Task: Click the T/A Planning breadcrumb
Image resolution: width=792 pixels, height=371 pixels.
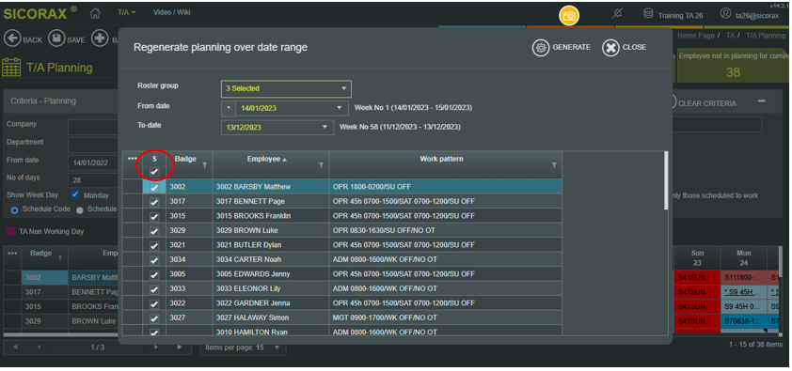Action: click(766, 36)
